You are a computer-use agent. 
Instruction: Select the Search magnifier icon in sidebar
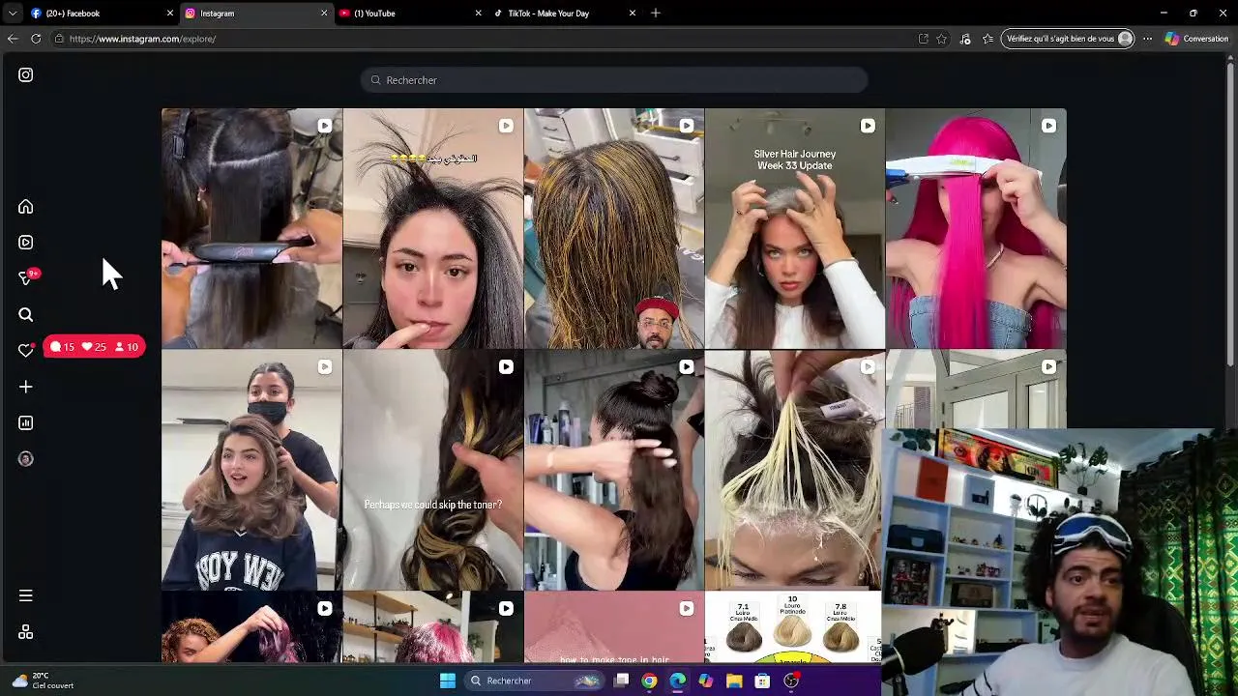coord(26,314)
